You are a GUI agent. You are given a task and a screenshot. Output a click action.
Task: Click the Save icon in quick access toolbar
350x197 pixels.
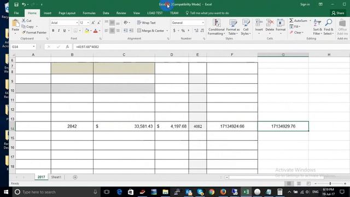[16, 4]
